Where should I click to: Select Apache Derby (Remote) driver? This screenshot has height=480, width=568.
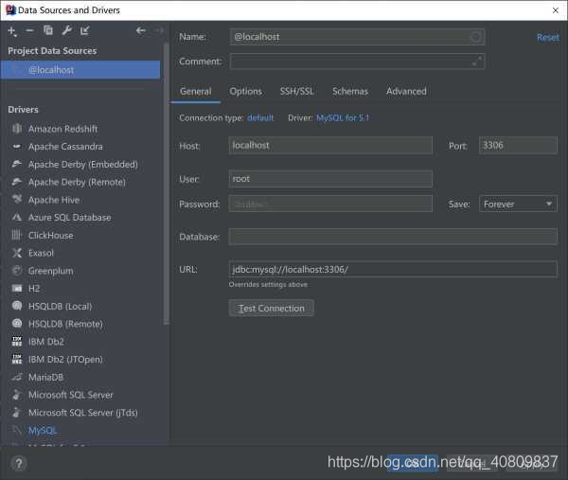[x=77, y=182]
